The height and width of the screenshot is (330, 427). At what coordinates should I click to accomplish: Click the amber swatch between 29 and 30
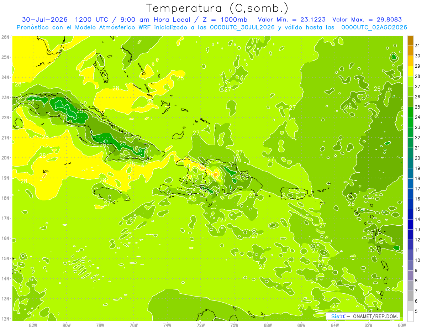pos(410,61)
